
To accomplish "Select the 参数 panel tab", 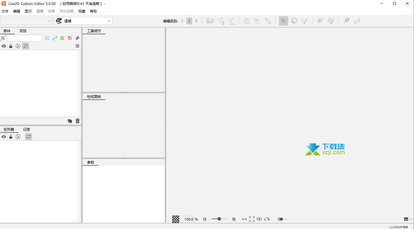I will click(91, 162).
